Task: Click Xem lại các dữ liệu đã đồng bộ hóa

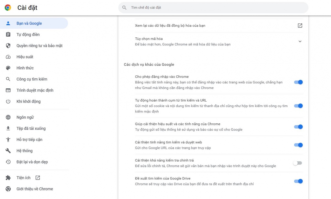Action: tap(170, 26)
